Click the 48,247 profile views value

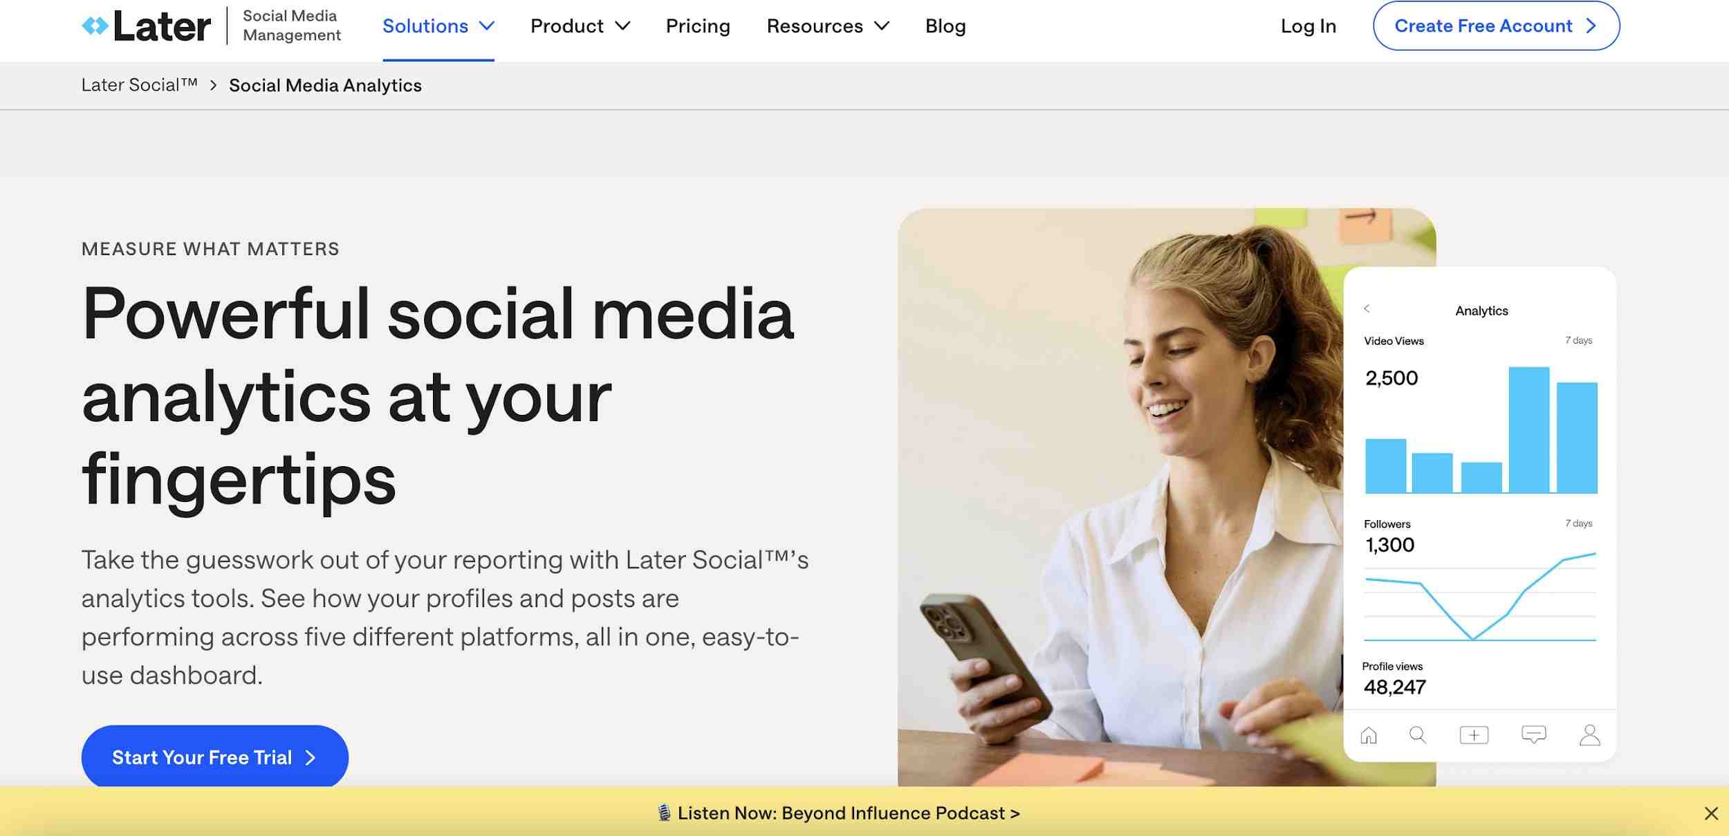(1395, 687)
